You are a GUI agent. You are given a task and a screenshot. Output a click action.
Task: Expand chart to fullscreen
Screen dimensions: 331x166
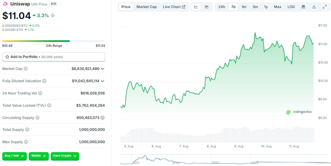tap(325, 7)
